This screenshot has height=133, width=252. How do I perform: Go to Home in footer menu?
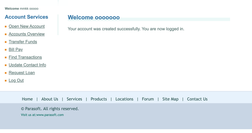click(27, 99)
